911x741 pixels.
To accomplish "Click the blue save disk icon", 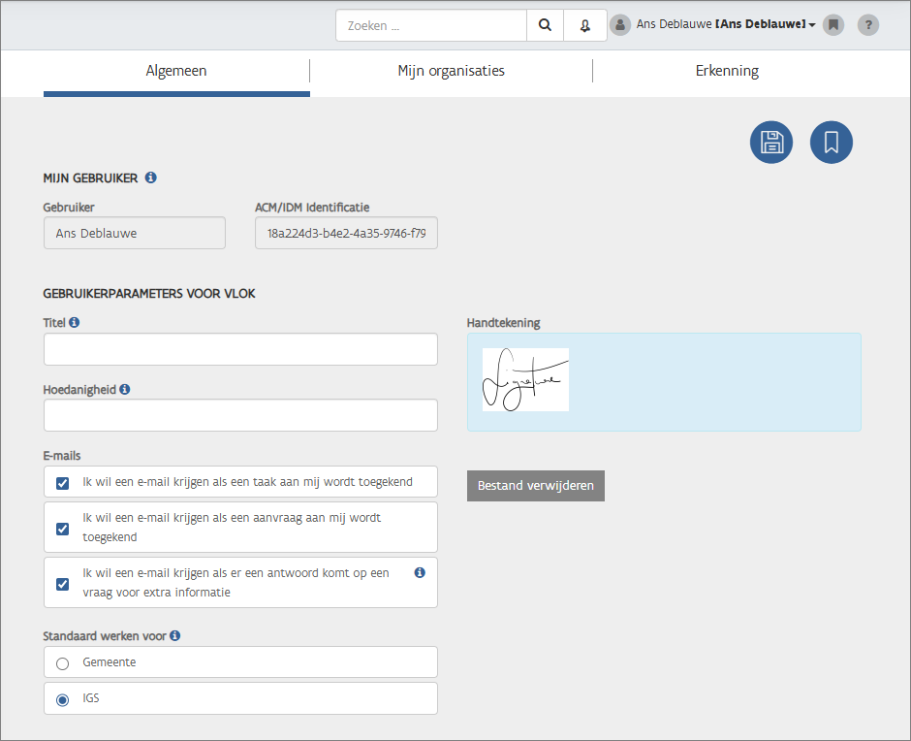I will 771,143.
